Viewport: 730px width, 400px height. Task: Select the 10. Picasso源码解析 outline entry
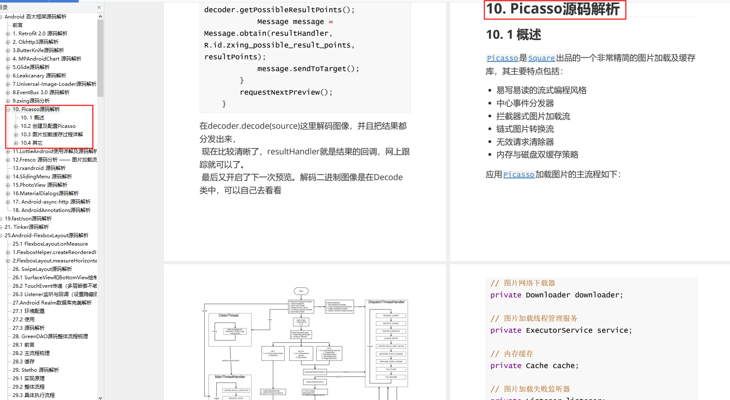36,109
